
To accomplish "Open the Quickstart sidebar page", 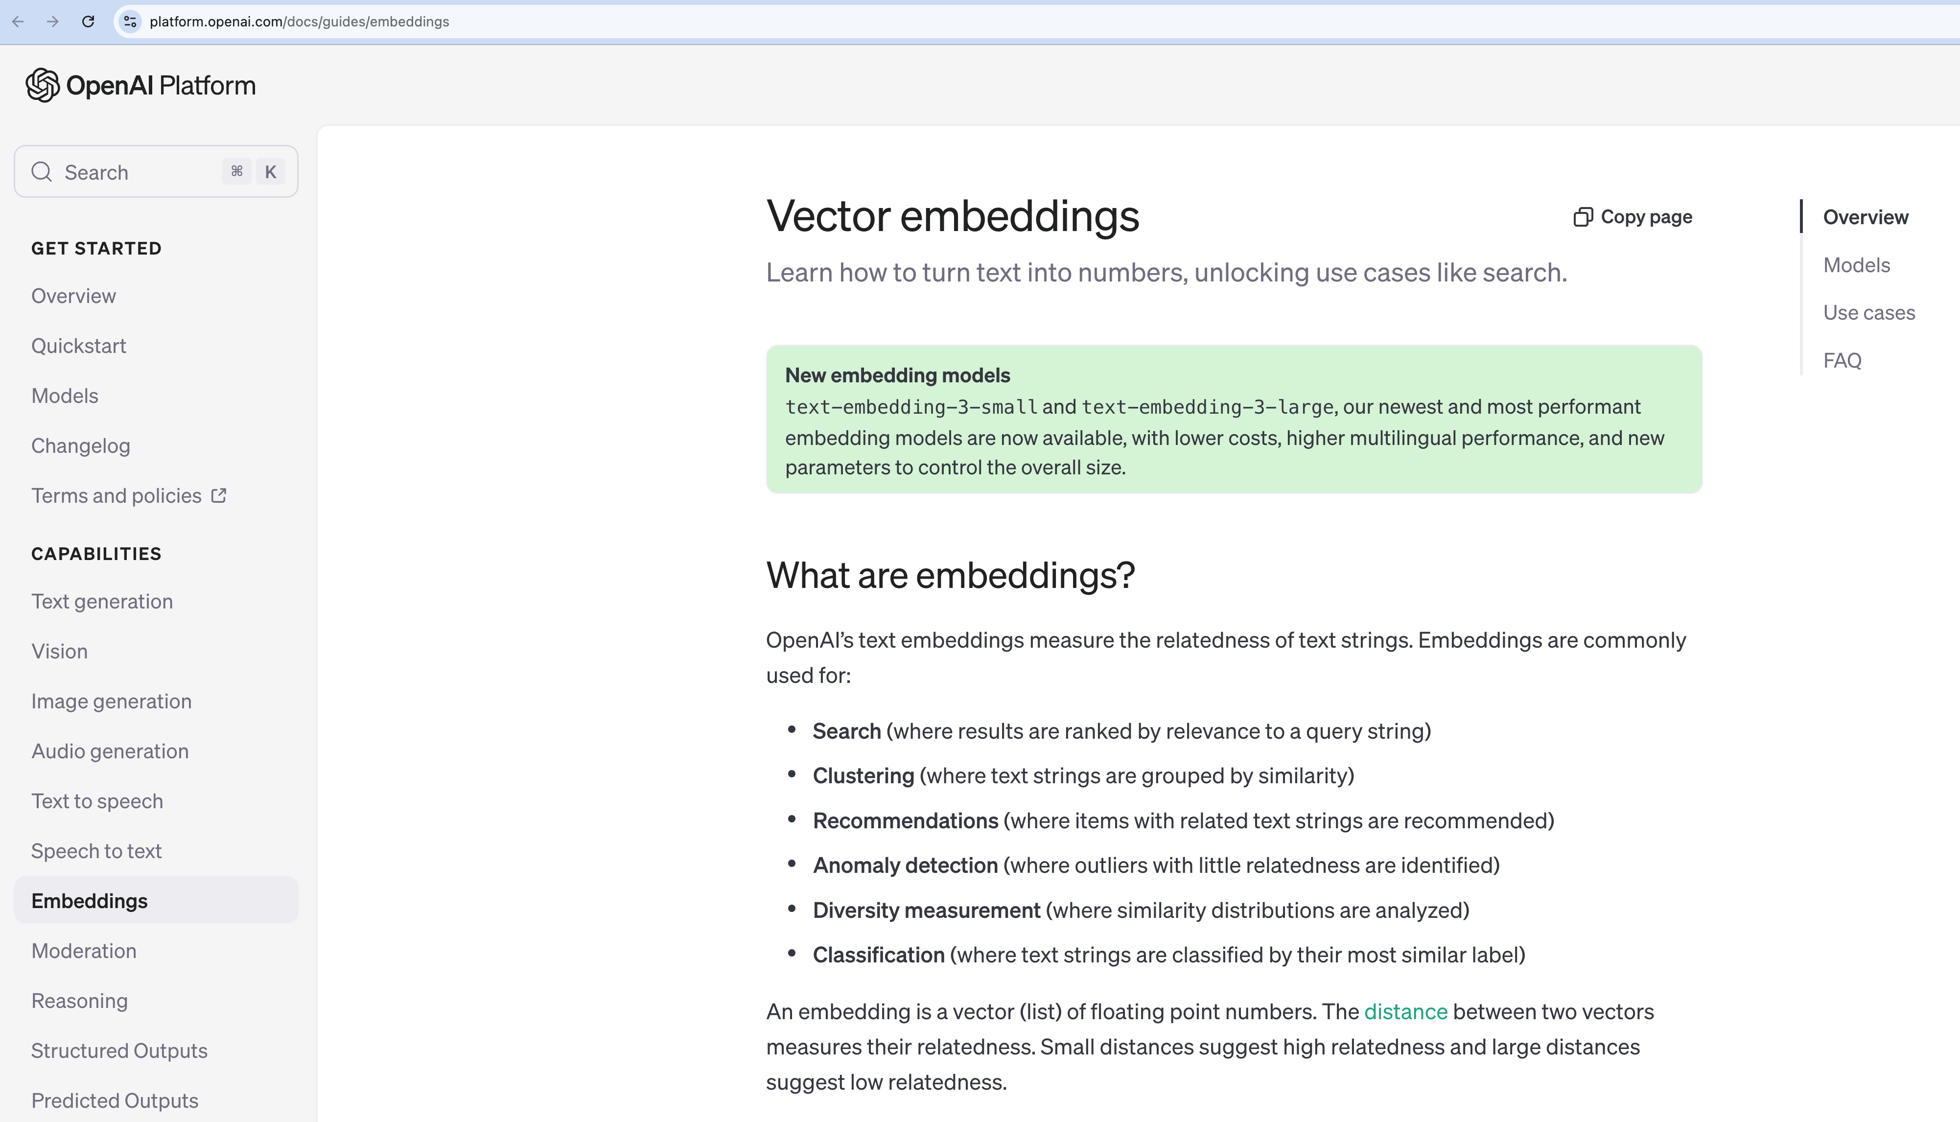I will point(79,346).
